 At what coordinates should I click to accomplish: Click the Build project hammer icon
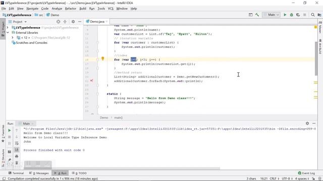257,15
